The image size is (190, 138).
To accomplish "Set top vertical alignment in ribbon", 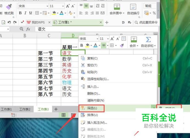I will (81, 6).
